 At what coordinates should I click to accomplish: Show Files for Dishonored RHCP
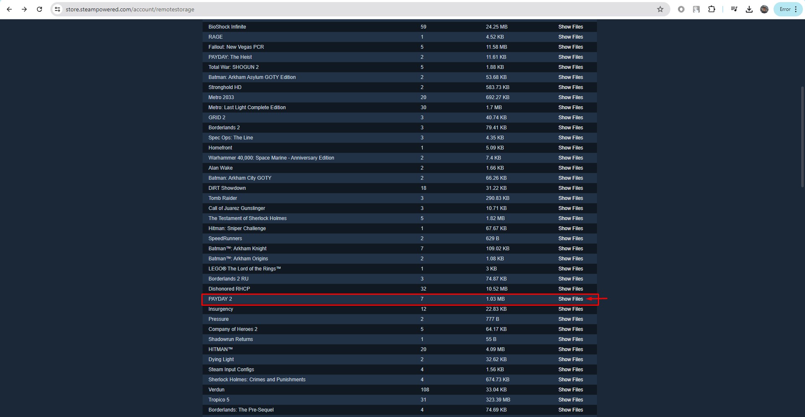click(571, 289)
